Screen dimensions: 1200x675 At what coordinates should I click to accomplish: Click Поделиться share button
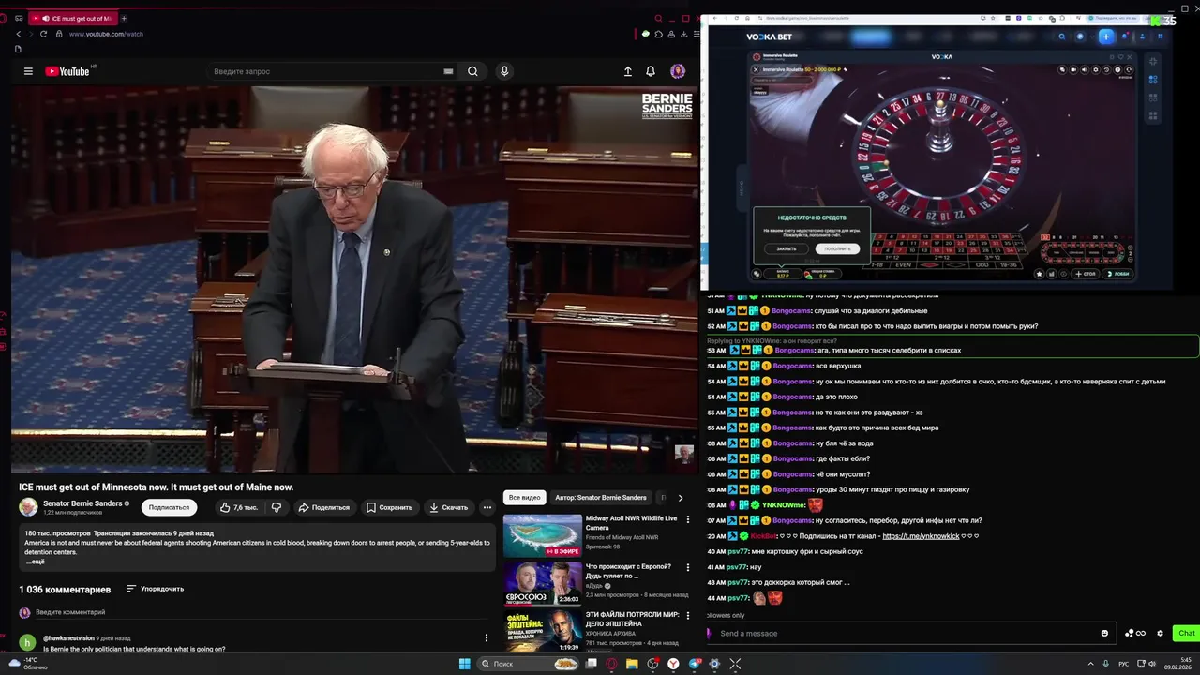click(x=323, y=507)
